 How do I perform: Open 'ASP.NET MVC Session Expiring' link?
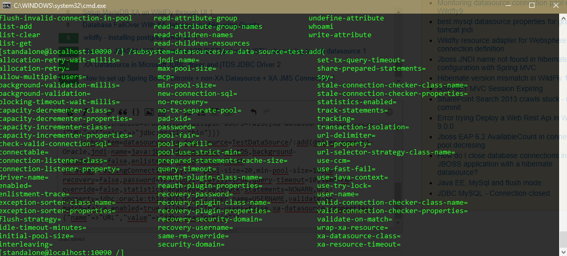pos(489,88)
